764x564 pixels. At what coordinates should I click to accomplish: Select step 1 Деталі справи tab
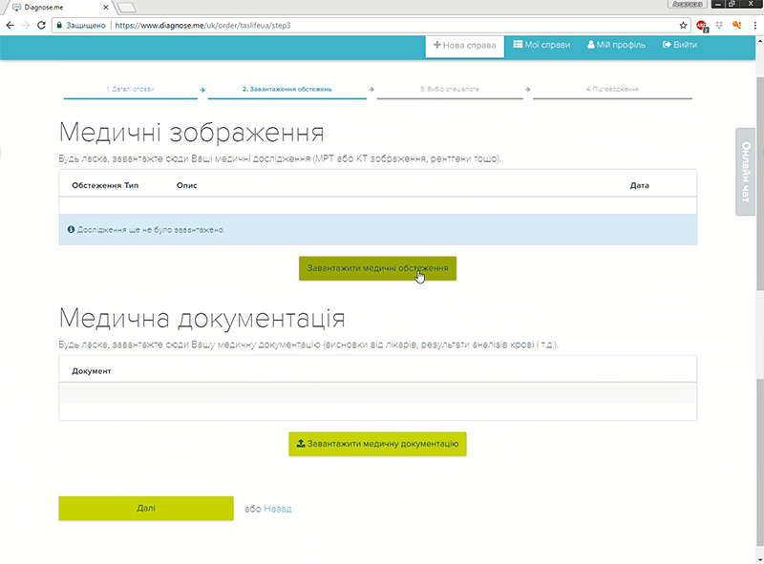[130, 89]
